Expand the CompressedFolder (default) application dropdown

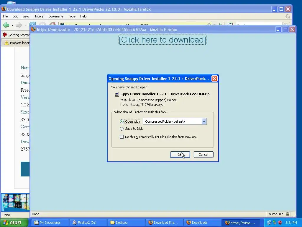click(204, 121)
